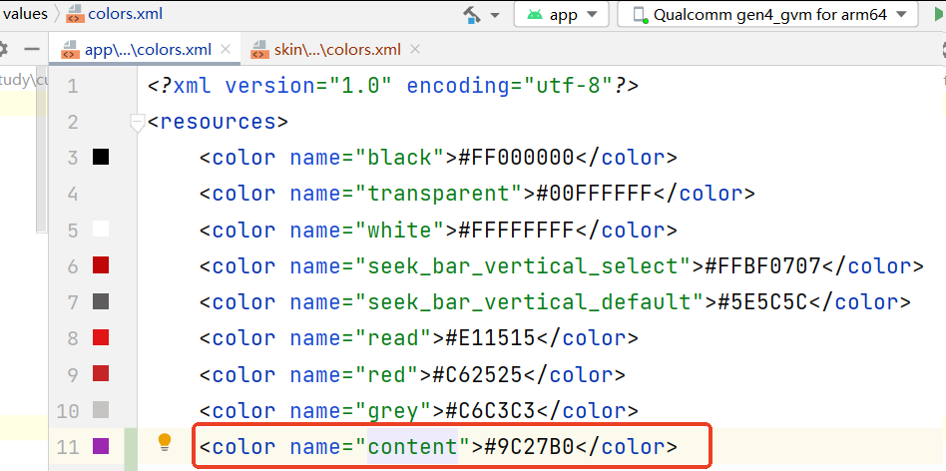Click the #C6C3C3 color value

tap(490, 411)
